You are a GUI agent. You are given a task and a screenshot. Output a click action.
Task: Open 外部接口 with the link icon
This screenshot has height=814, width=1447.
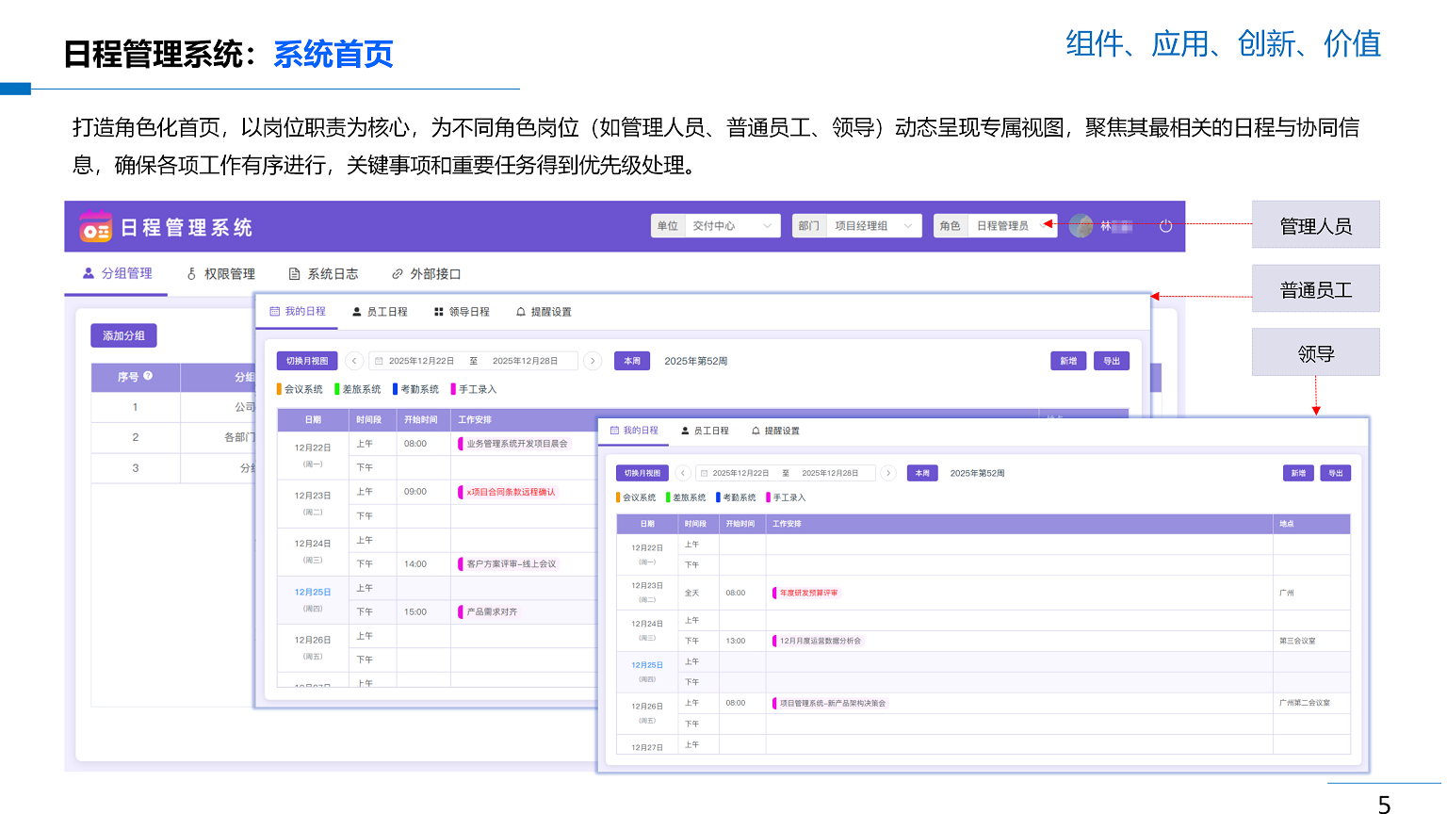(x=426, y=274)
